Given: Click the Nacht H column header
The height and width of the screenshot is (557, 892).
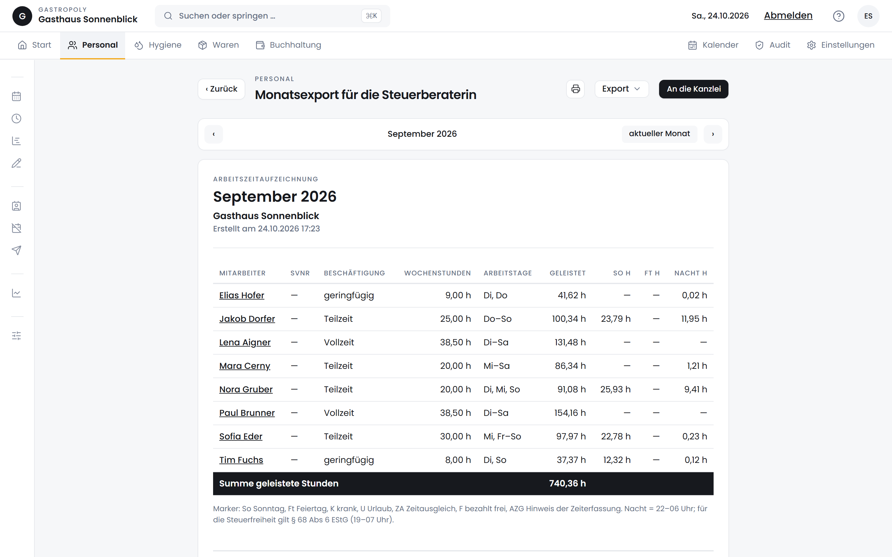Looking at the screenshot, I should [x=691, y=273].
